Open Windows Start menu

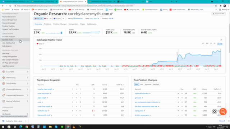[3, 127]
